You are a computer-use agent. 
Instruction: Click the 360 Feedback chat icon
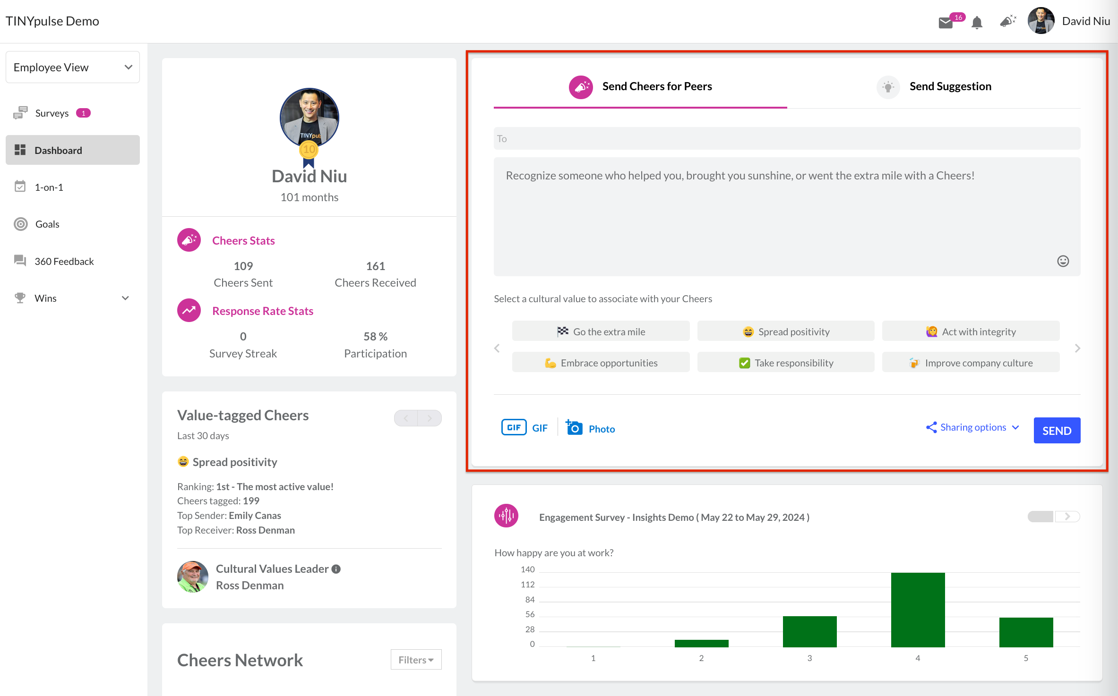[20, 261]
